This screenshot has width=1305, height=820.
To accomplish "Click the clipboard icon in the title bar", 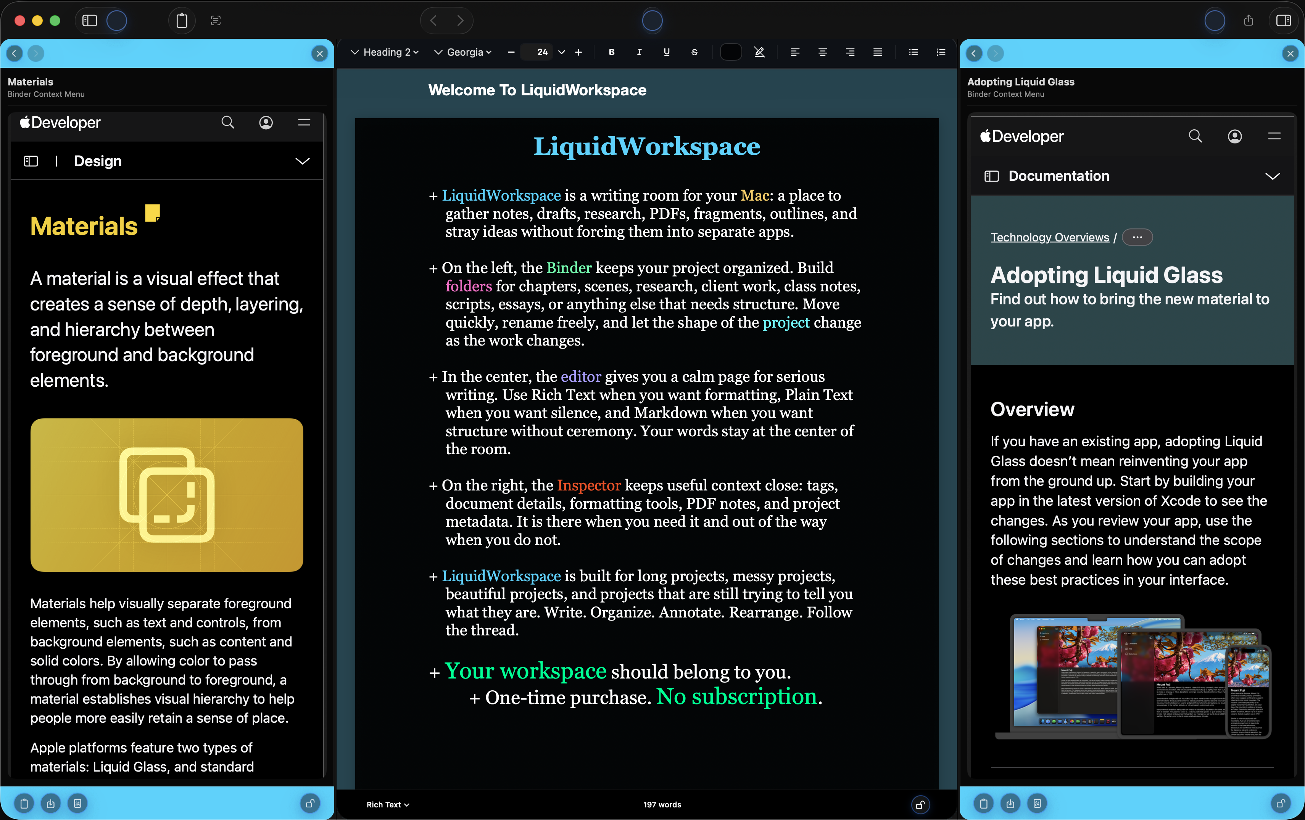I will pos(182,21).
